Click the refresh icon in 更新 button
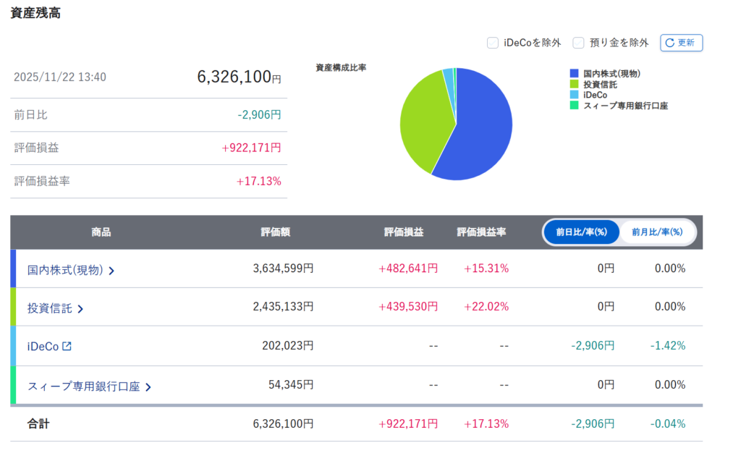741x464 pixels. (x=669, y=43)
